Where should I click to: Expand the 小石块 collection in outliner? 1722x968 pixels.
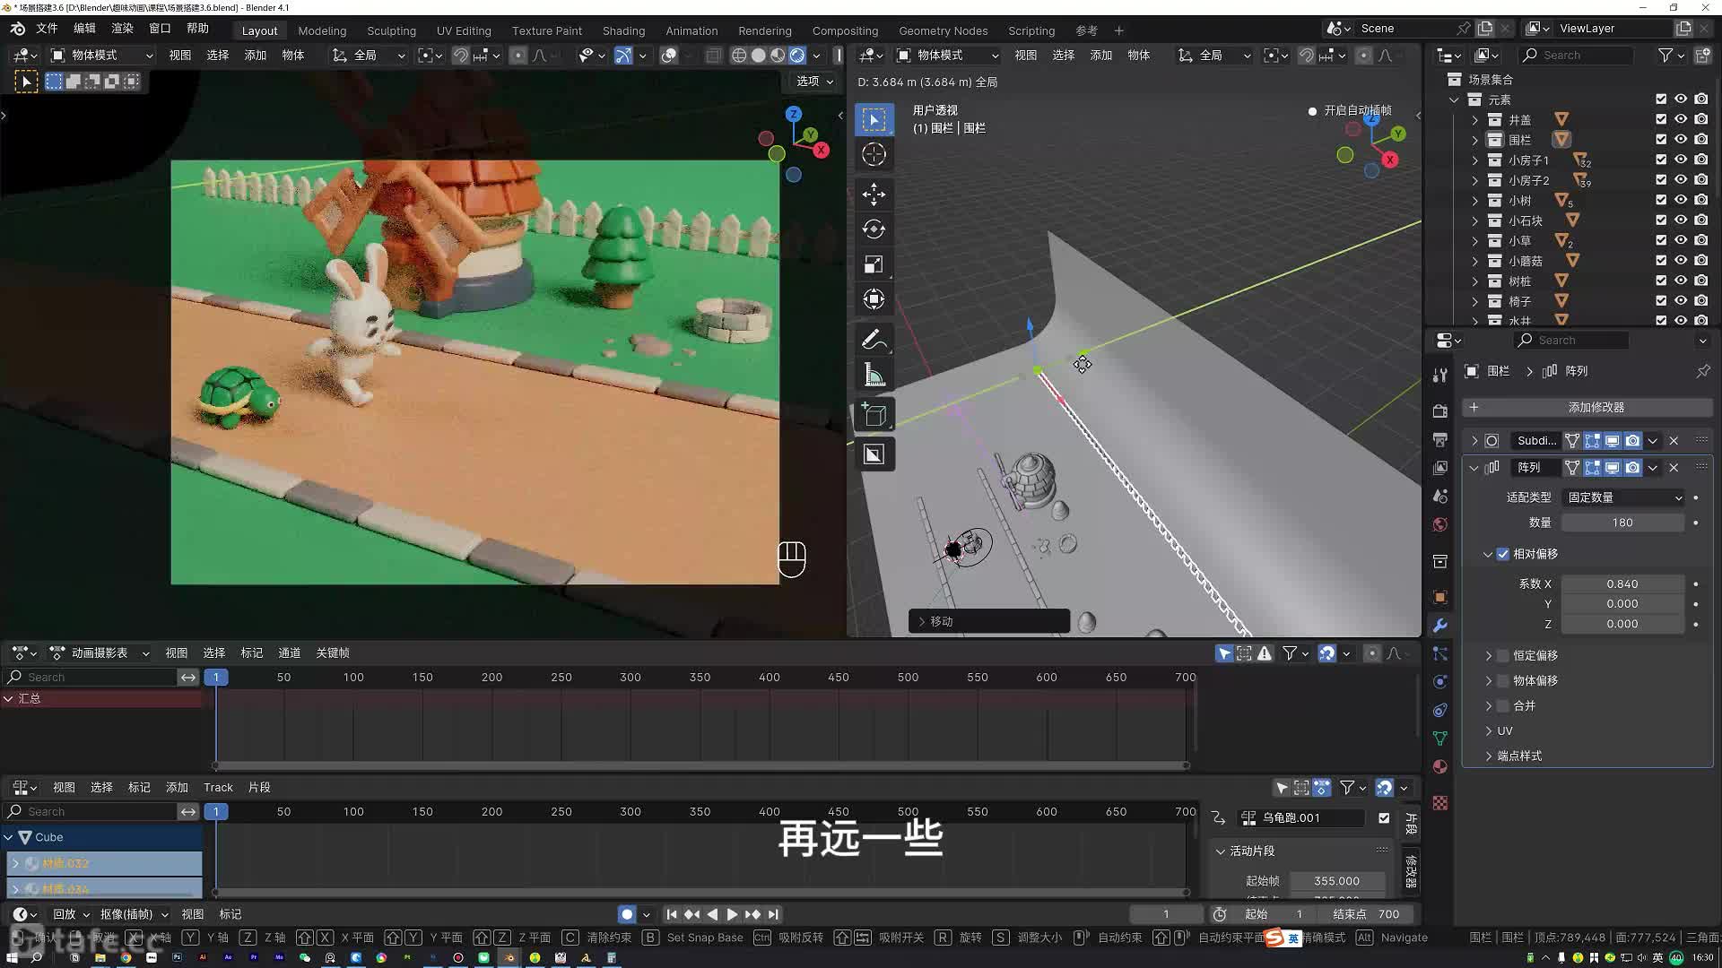click(1474, 220)
